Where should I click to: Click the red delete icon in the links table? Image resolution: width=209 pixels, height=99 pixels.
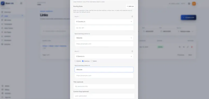192,47
